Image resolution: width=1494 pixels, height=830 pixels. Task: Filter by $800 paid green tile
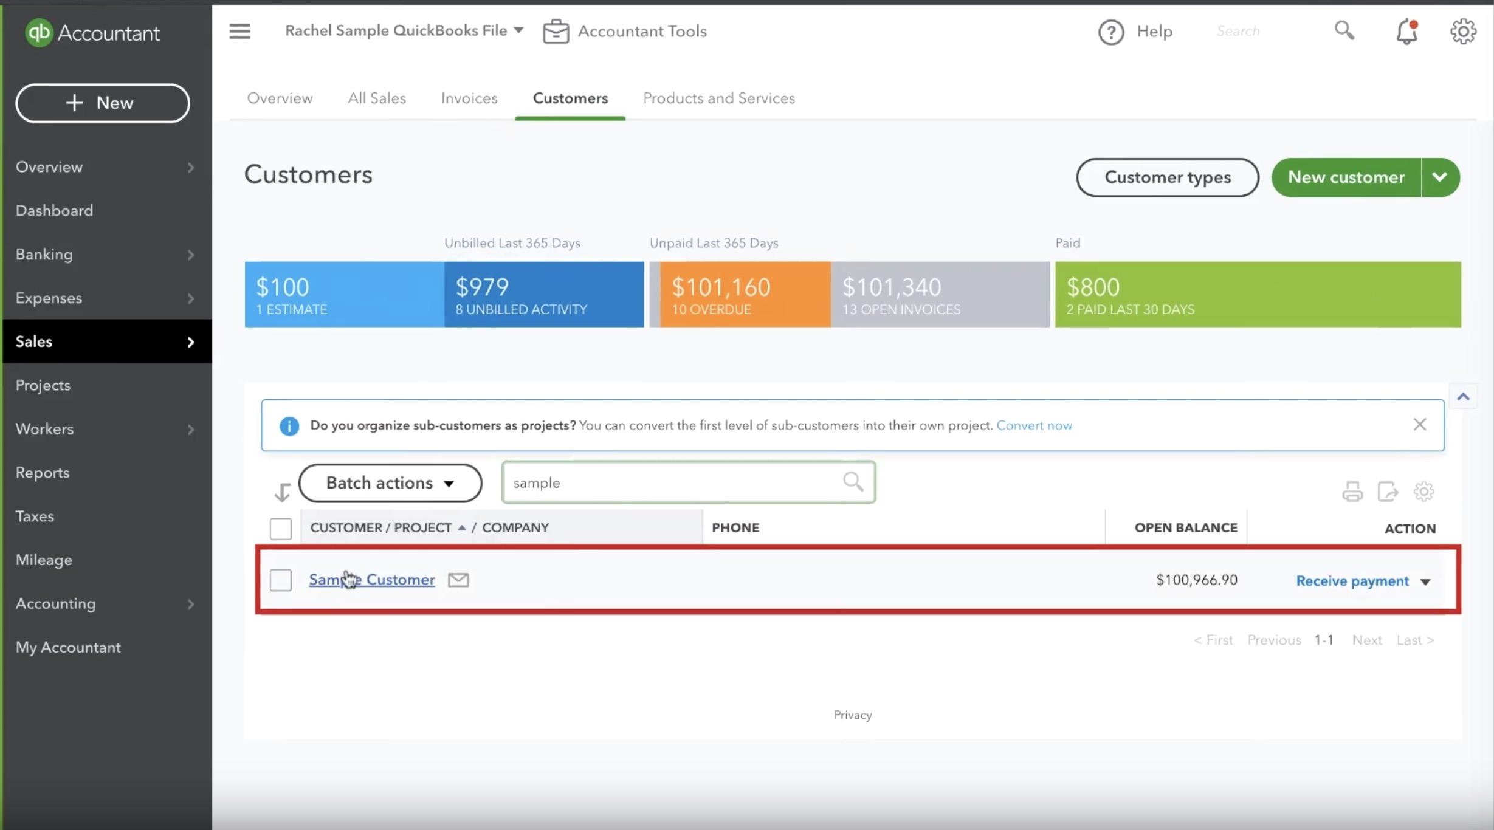pyautogui.click(x=1258, y=295)
